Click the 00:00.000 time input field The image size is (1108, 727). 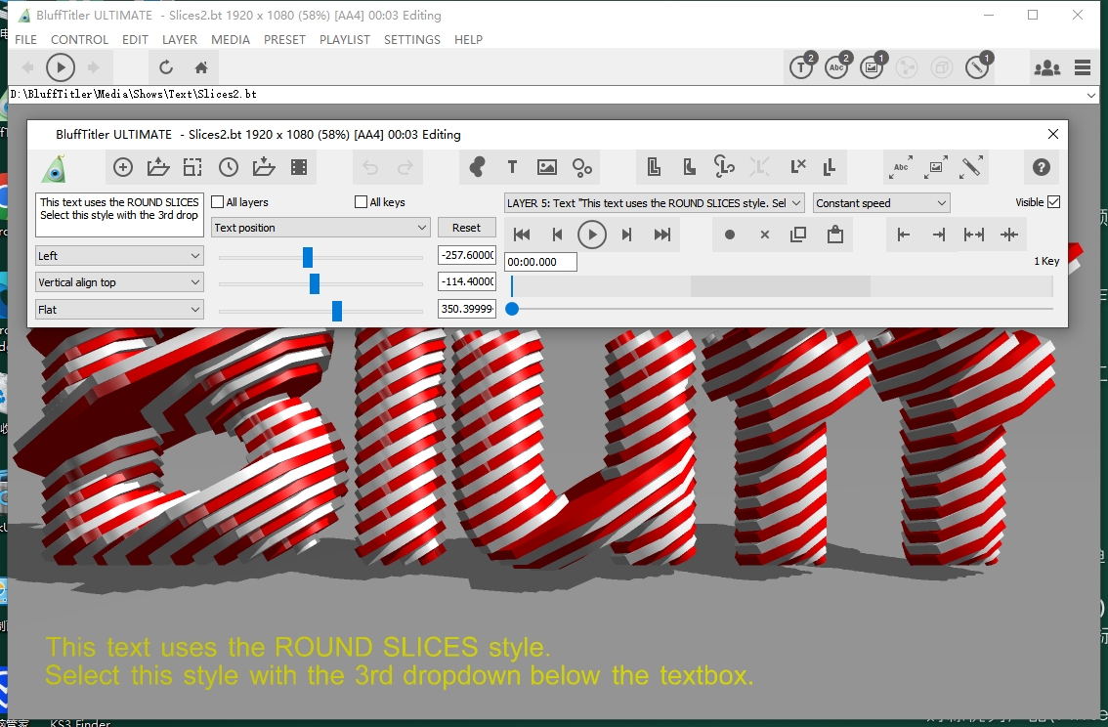[x=540, y=262]
